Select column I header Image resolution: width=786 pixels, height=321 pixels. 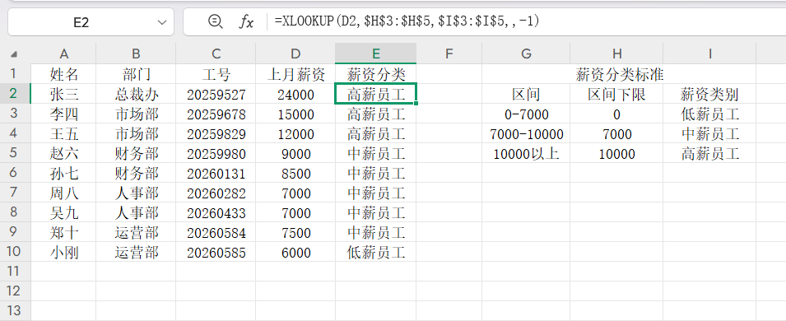709,53
